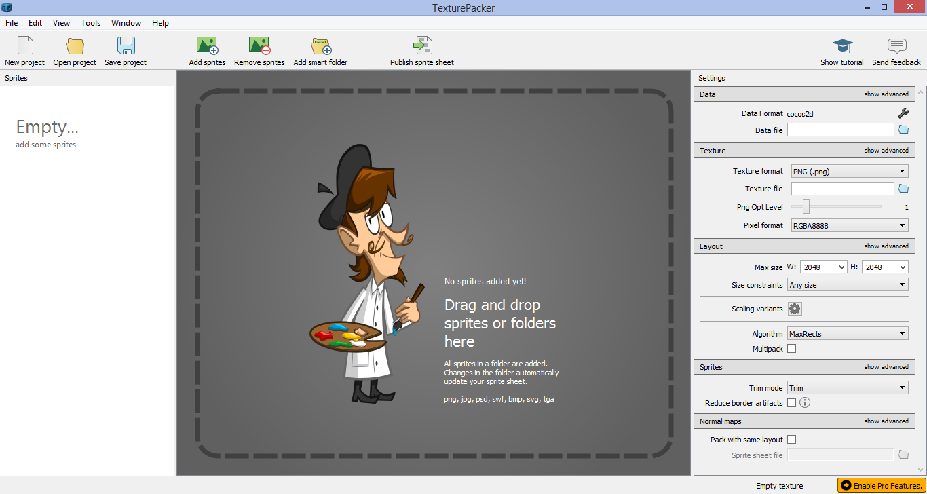Show advanced Layout settings
Viewport: 927px width, 494px height.
click(x=886, y=246)
